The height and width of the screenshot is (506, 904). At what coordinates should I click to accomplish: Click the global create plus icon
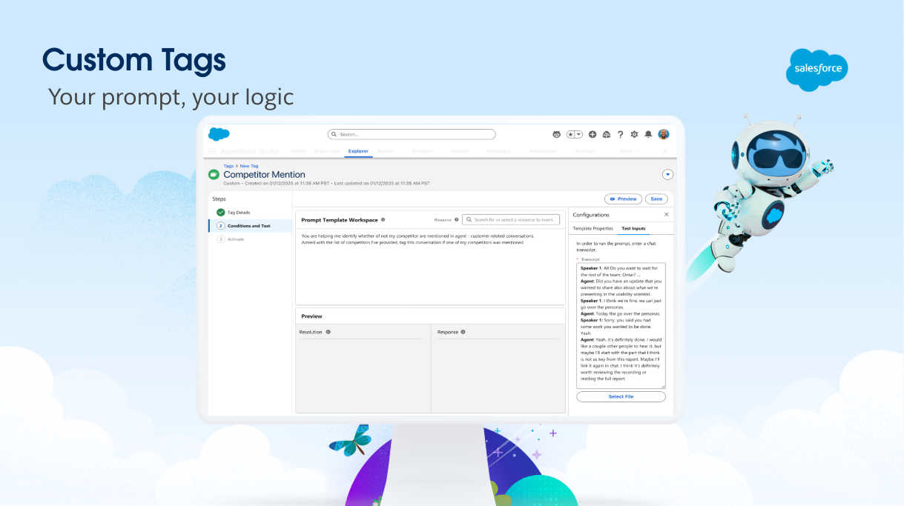[x=593, y=134]
